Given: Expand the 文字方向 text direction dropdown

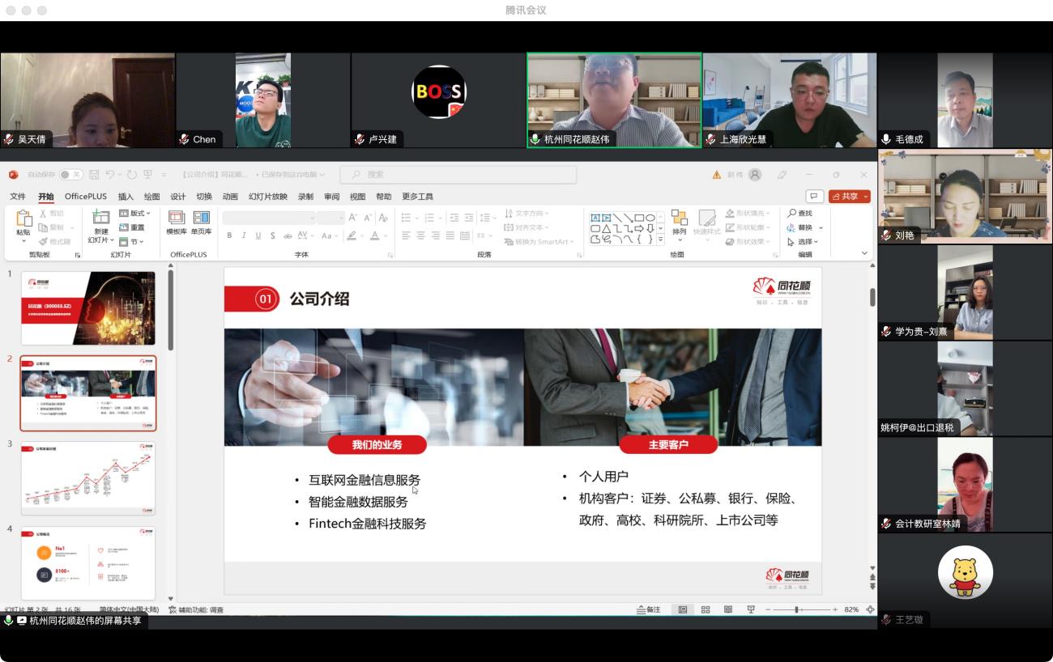Looking at the screenshot, I should 526,214.
